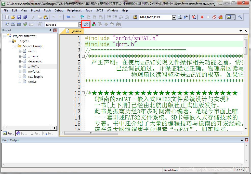Create a new file with toolbar icon
The image size is (251, 174).
pyautogui.click(x=7, y=17)
